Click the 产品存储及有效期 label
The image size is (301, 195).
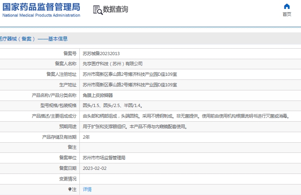[59, 137]
